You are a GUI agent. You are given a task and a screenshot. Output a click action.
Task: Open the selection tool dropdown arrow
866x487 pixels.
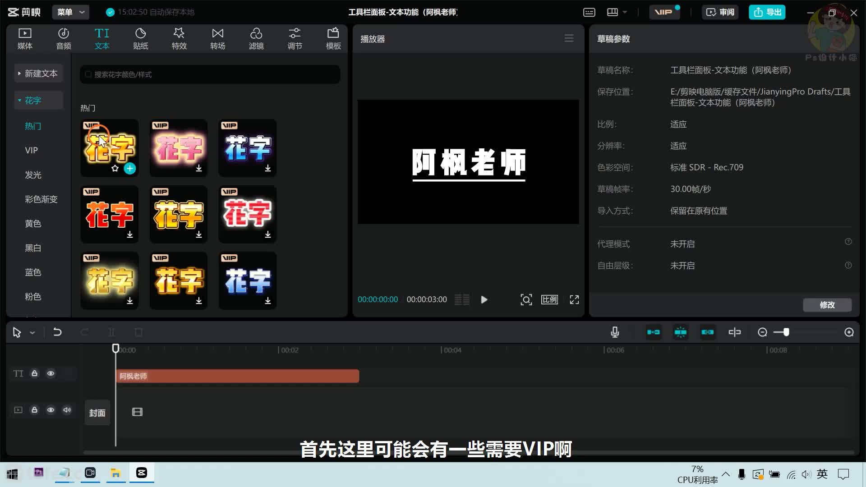point(32,333)
